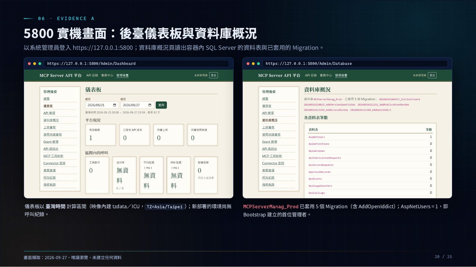Open 總覽 in the Database window sidebar

pos(265,99)
